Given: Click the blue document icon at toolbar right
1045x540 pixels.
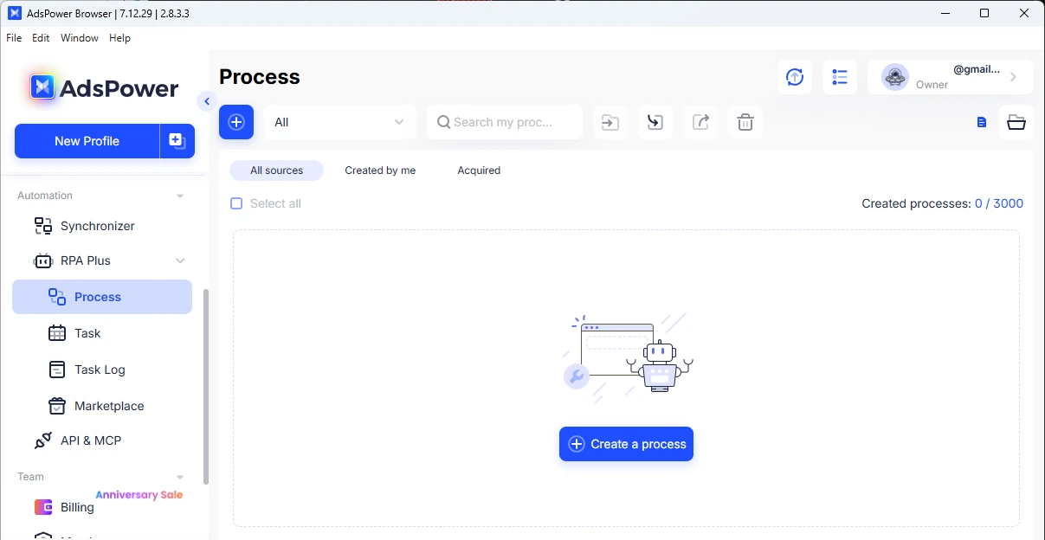Looking at the screenshot, I should click(x=981, y=122).
